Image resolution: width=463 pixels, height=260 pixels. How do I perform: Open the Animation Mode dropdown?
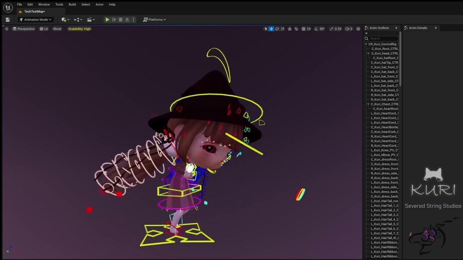pyautogui.click(x=35, y=19)
